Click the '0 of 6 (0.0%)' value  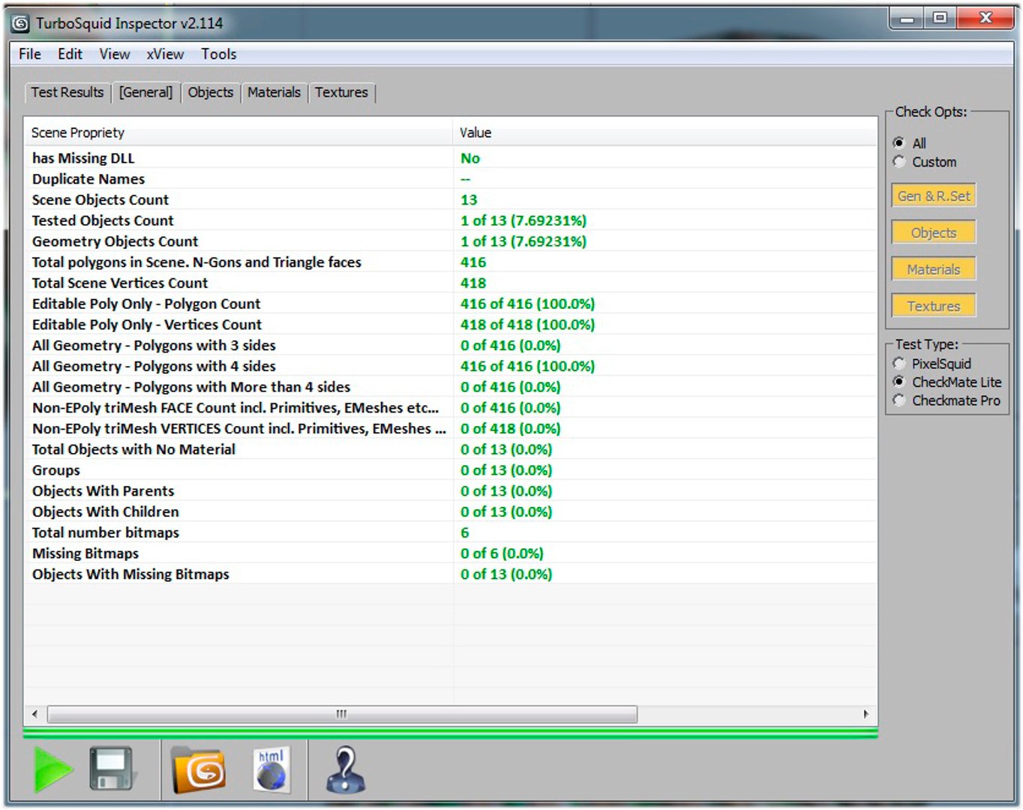pos(502,553)
